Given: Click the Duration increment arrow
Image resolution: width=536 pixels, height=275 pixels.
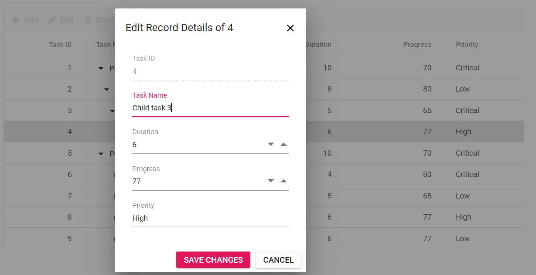Looking at the screenshot, I should point(284,144).
